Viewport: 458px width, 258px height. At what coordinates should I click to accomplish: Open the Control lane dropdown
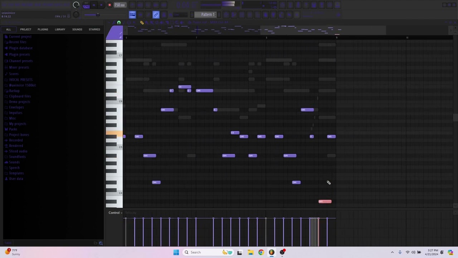point(115,213)
